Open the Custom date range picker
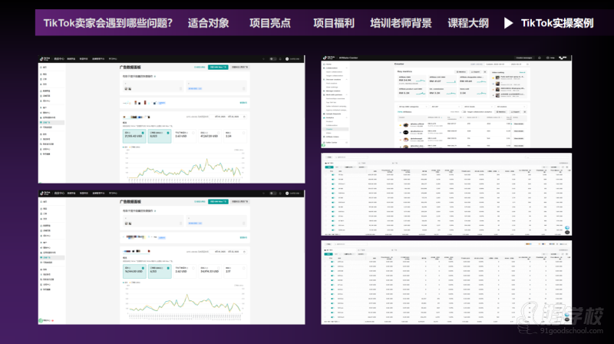Screen dimensions: 614x344 point(507,64)
